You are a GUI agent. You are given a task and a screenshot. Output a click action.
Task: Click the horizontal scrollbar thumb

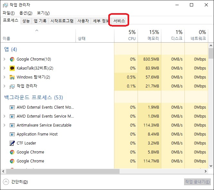coord(63,171)
